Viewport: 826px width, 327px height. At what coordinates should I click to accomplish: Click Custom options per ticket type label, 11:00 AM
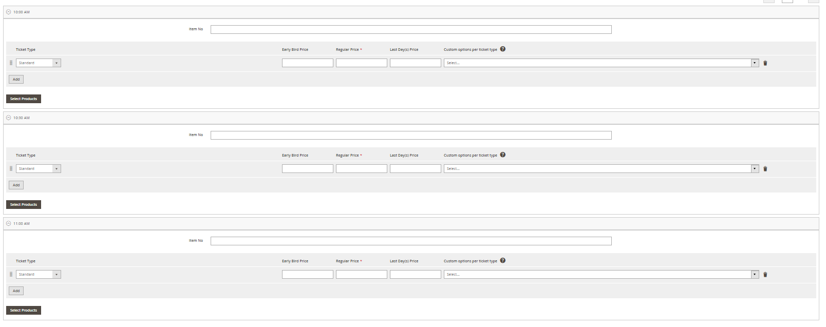tap(471, 261)
